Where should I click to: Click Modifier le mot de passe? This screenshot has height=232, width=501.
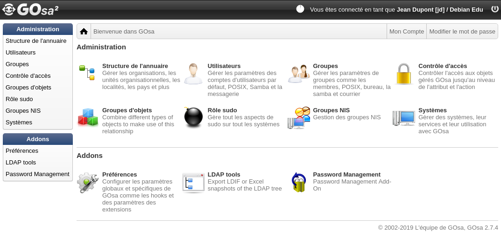click(x=462, y=31)
